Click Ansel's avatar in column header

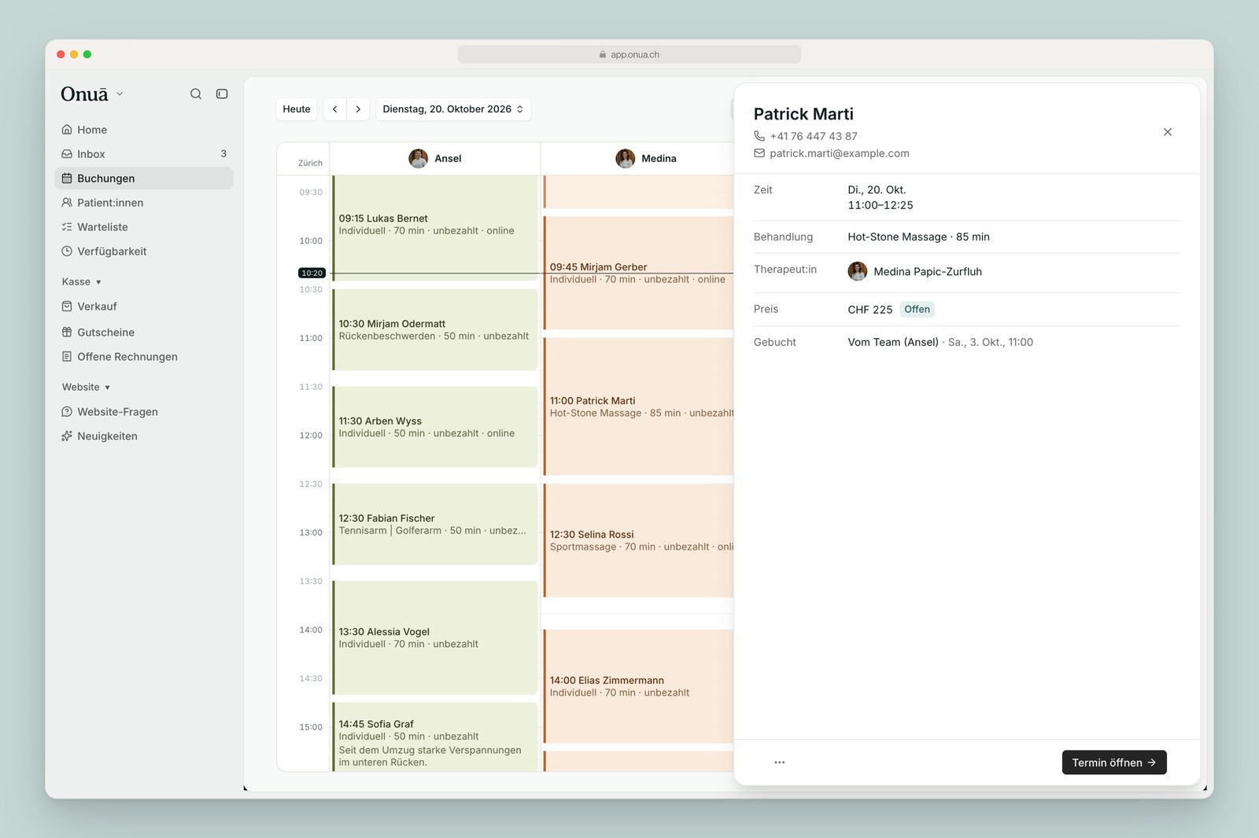[419, 158]
